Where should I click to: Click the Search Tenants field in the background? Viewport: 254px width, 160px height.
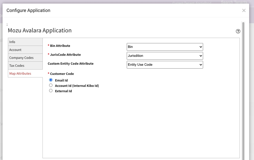pos(234,2)
